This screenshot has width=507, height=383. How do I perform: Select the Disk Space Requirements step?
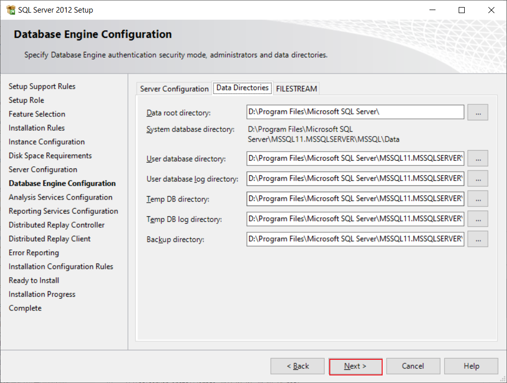[x=50, y=156]
